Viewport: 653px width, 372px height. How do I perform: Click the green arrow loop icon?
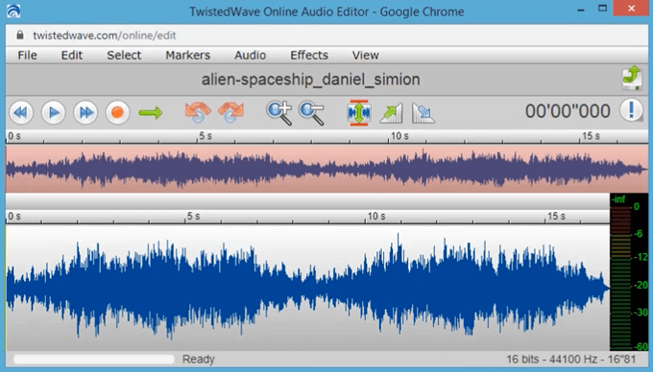click(151, 112)
